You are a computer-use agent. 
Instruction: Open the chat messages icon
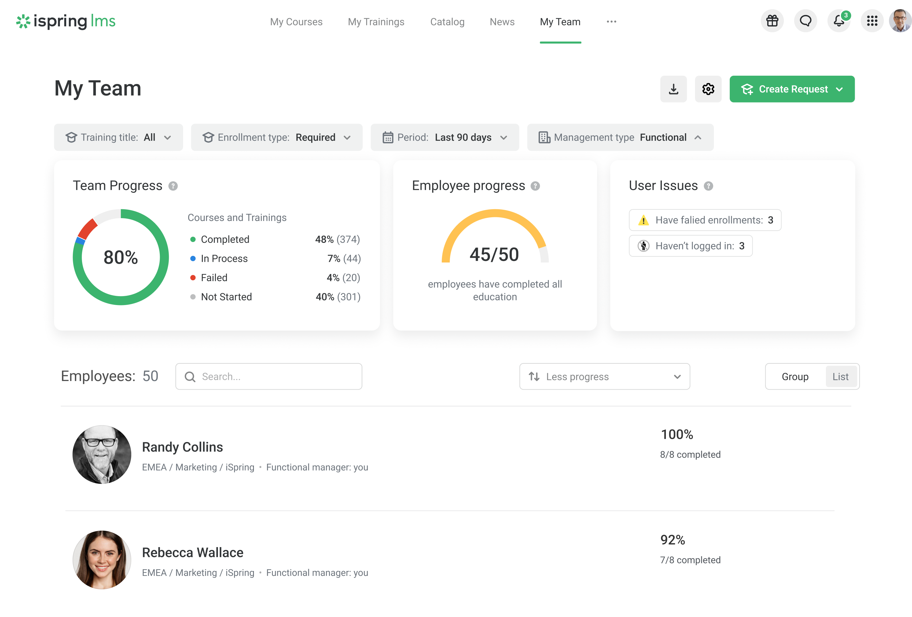pyautogui.click(x=806, y=21)
